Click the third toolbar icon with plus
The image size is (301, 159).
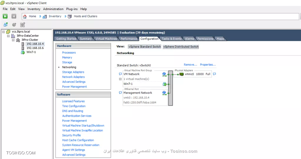pos(22,25)
